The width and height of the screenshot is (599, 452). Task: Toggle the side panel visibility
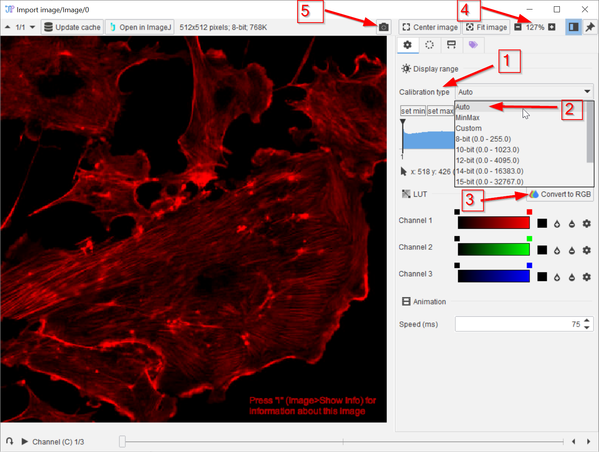click(x=573, y=27)
